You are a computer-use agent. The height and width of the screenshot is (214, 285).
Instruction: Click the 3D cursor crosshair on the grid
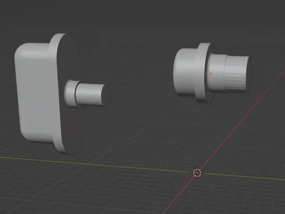pos(197,173)
